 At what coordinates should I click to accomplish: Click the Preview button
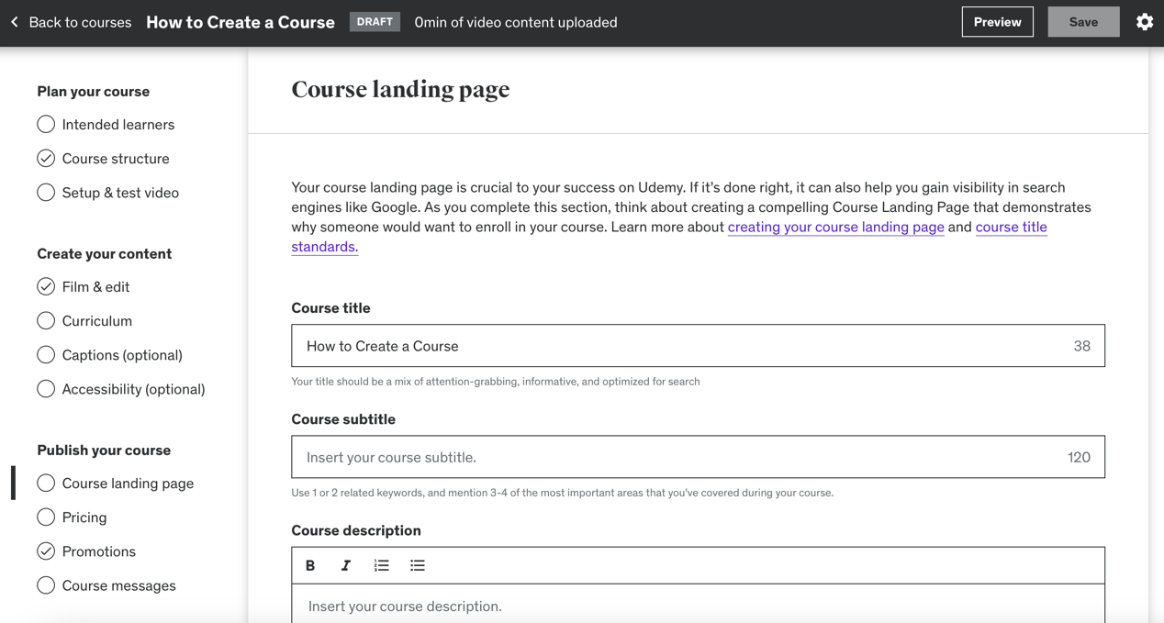pos(997,21)
